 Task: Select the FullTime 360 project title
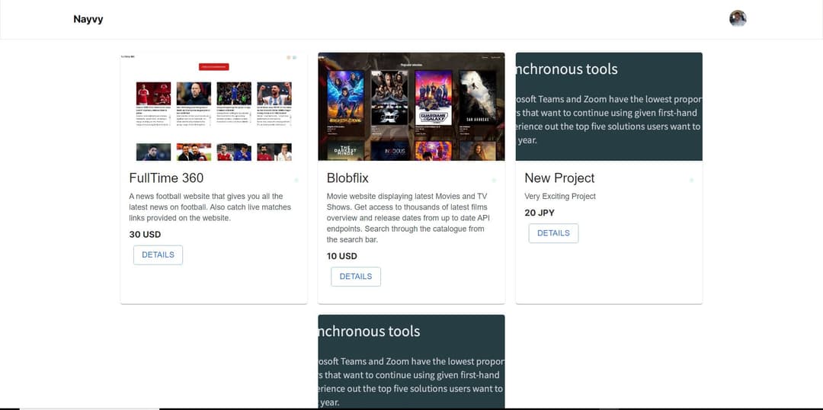pos(166,178)
